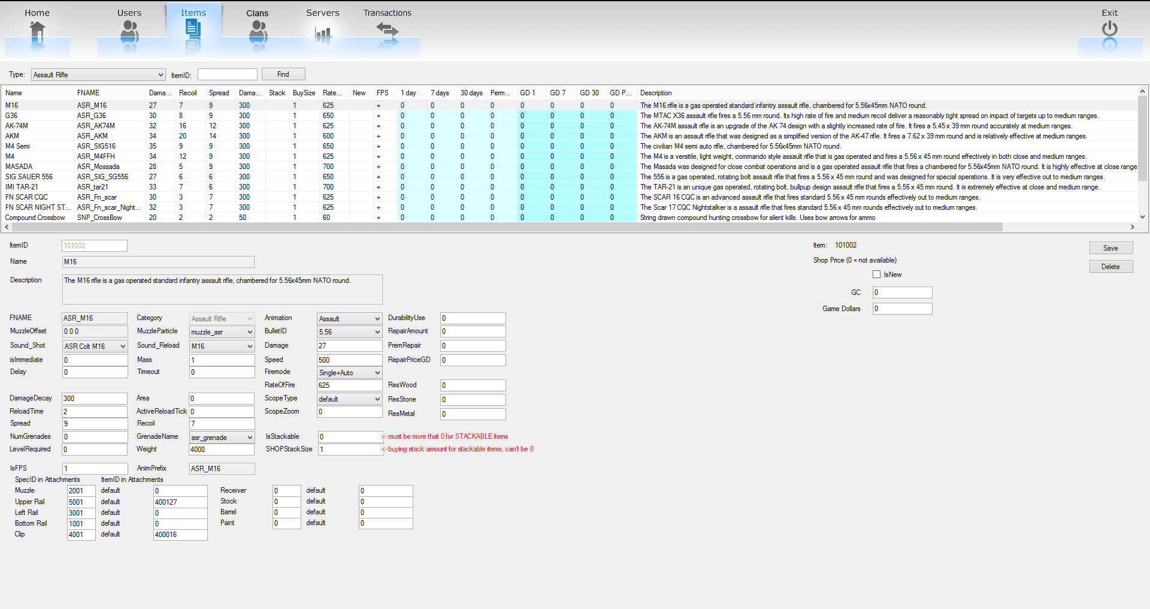Click the SHOPStackSize input field
Viewport: 1150px width, 609px height.
350,450
